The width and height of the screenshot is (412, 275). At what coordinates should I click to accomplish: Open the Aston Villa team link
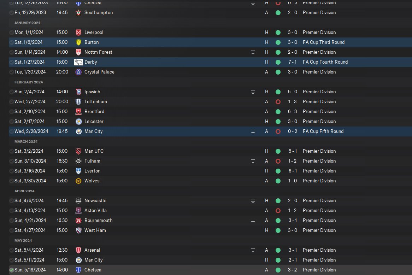(x=95, y=211)
